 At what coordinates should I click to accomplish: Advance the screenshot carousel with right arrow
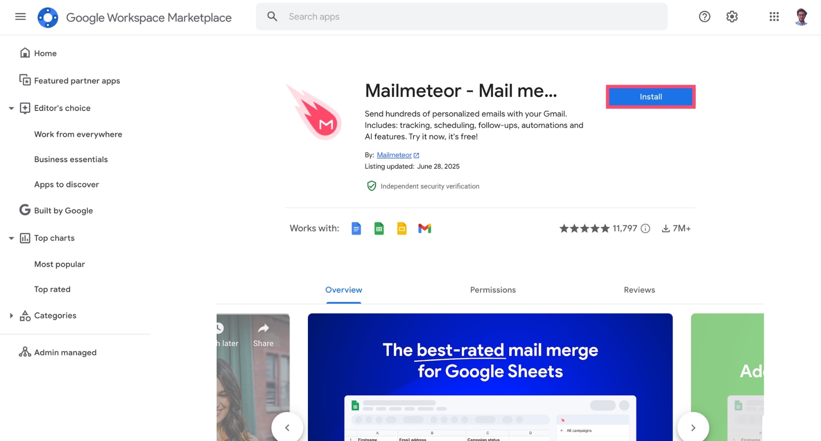tap(693, 427)
